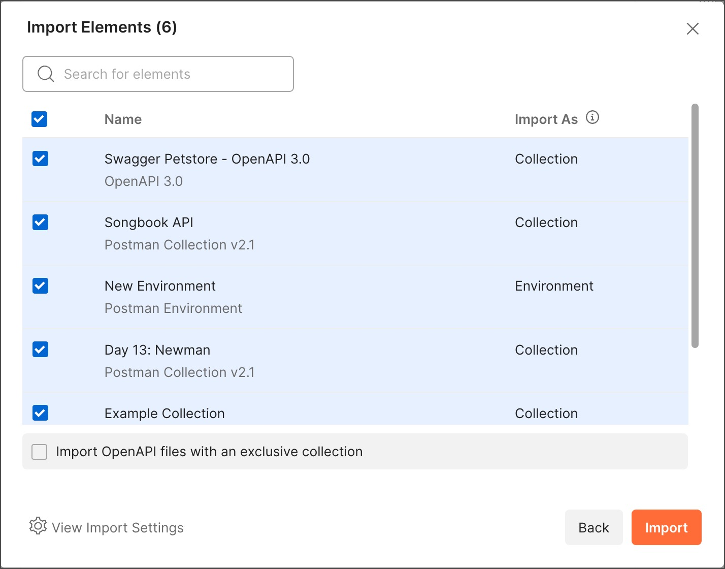Click the Back button

click(x=594, y=527)
